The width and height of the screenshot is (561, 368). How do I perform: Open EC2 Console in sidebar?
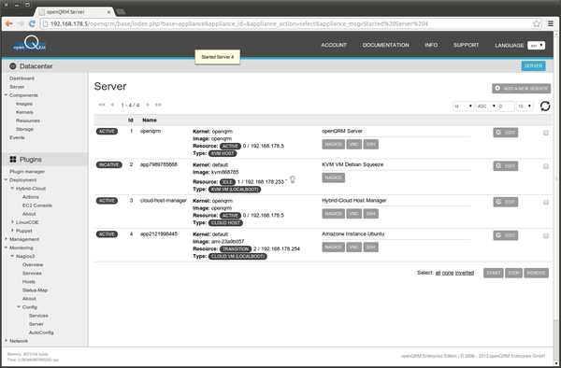tap(37, 205)
